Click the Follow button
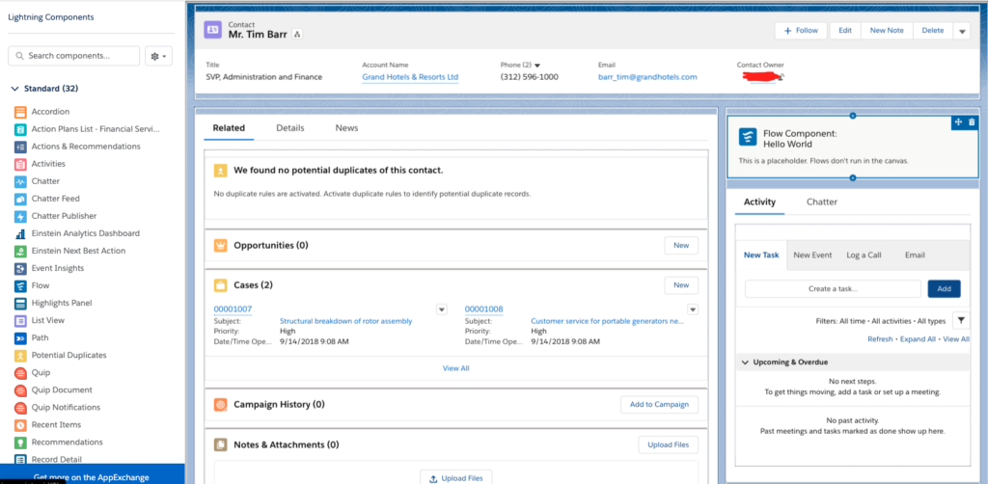This screenshot has height=484, width=988. tap(801, 30)
